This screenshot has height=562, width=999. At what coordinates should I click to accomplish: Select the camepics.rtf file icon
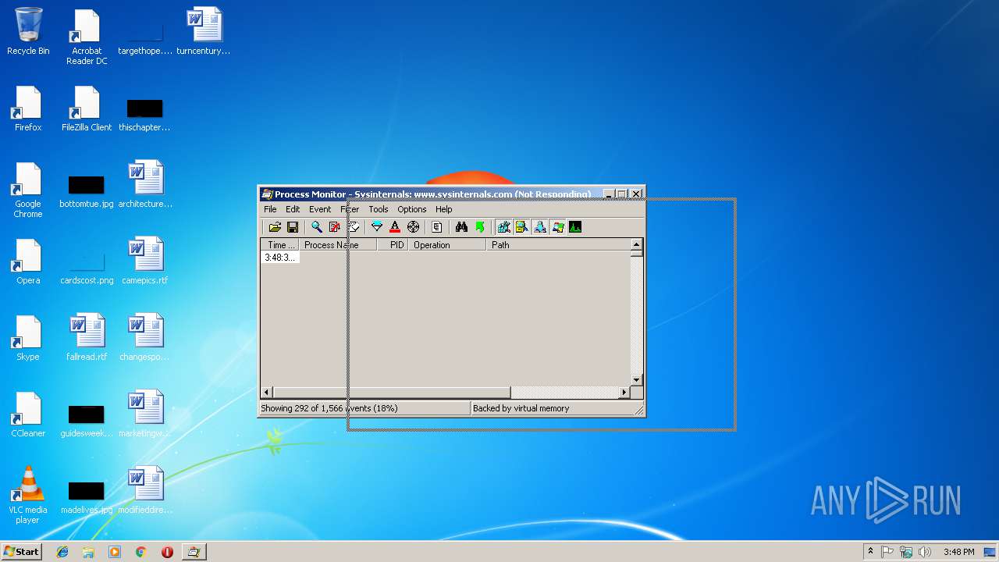(x=145, y=261)
